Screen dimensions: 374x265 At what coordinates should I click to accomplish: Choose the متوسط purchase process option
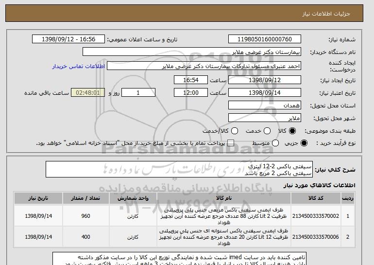(x=275, y=143)
